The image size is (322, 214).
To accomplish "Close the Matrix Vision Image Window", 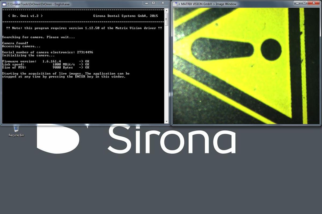I will 313,3.
